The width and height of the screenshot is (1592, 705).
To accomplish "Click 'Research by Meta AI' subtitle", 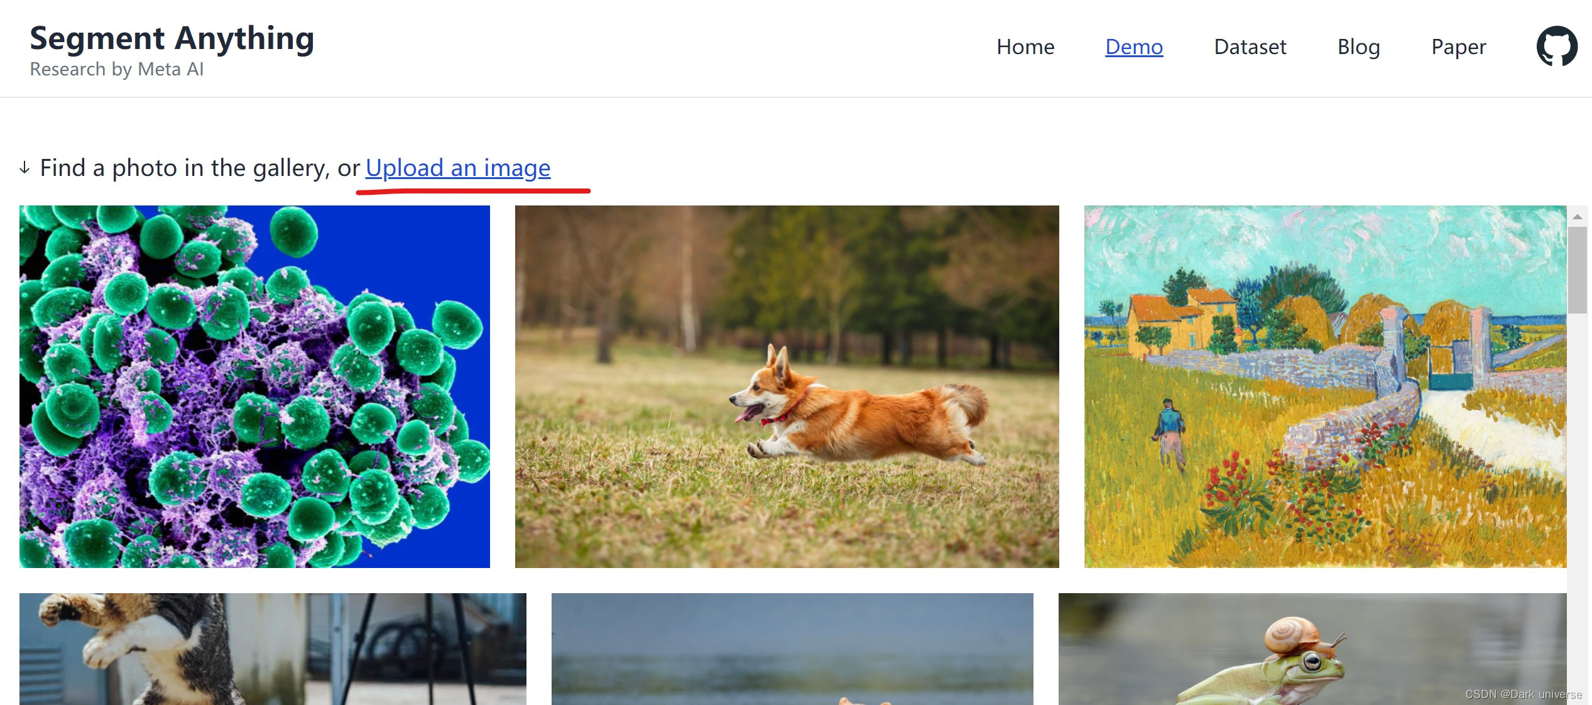I will tap(117, 69).
